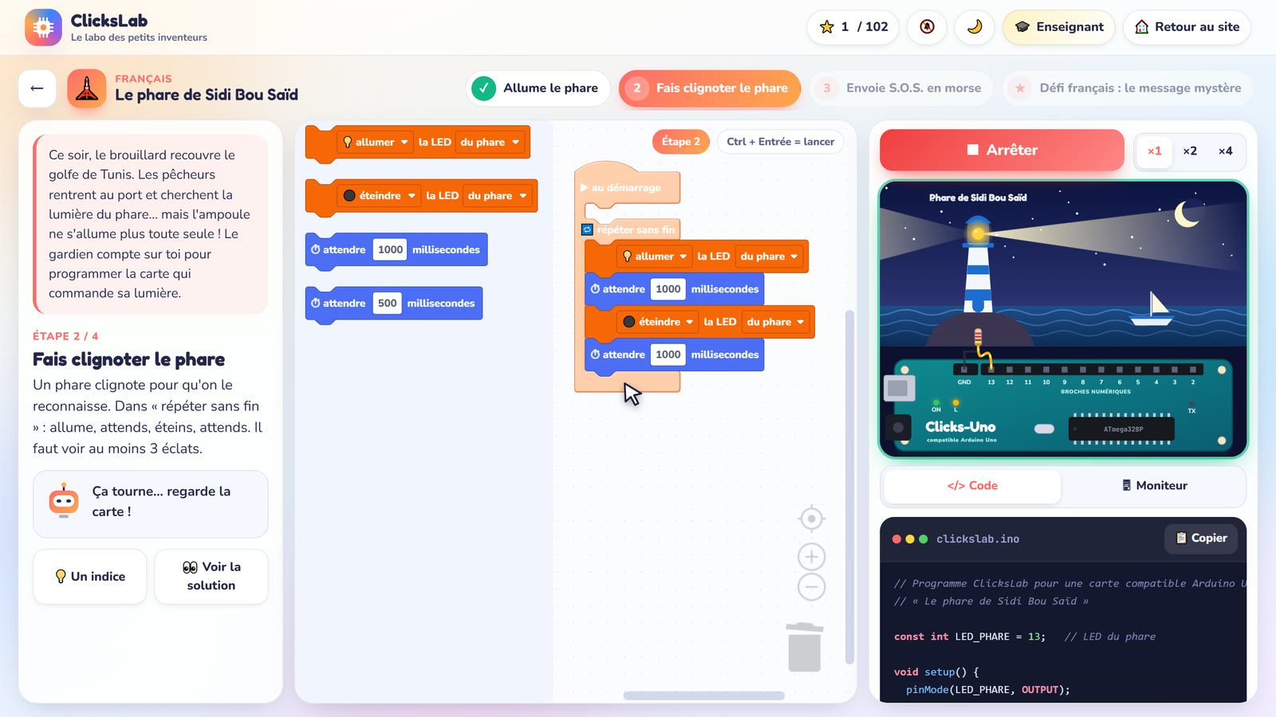Set simulation speed to ×1
The image size is (1276, 717).
click(x=1154, y=151)
